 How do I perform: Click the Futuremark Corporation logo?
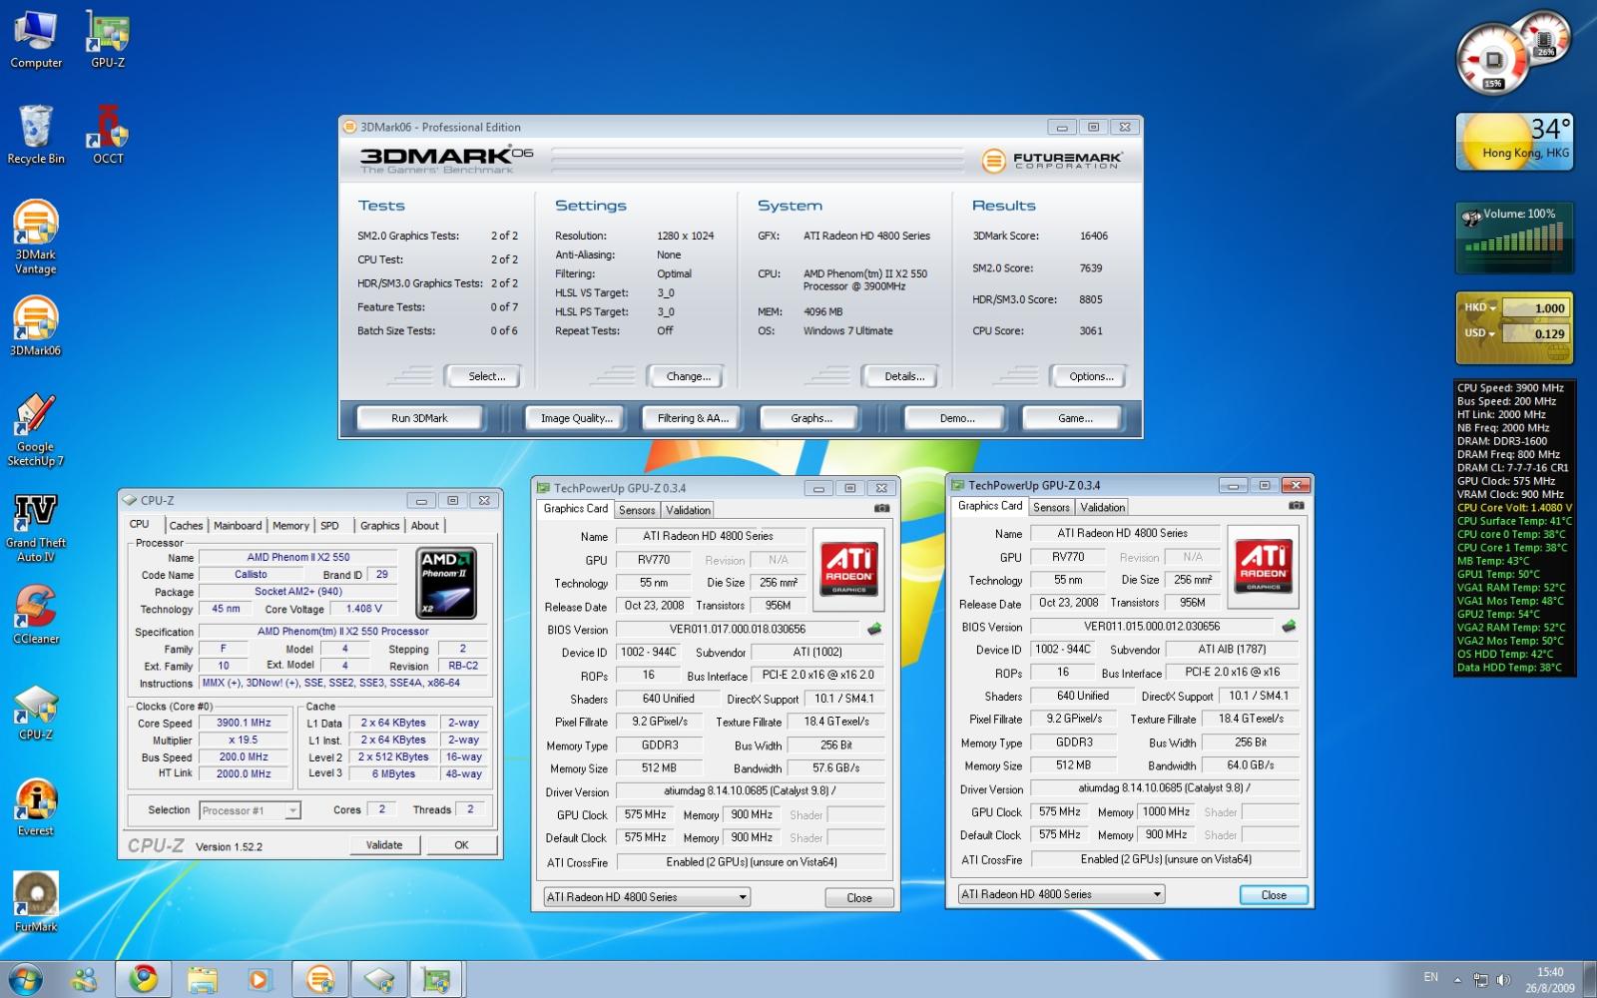click(x=1052, y=160)
